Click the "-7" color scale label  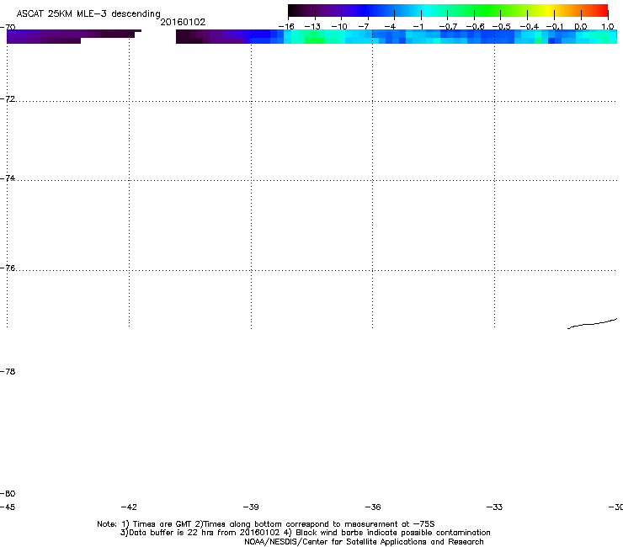364,27
